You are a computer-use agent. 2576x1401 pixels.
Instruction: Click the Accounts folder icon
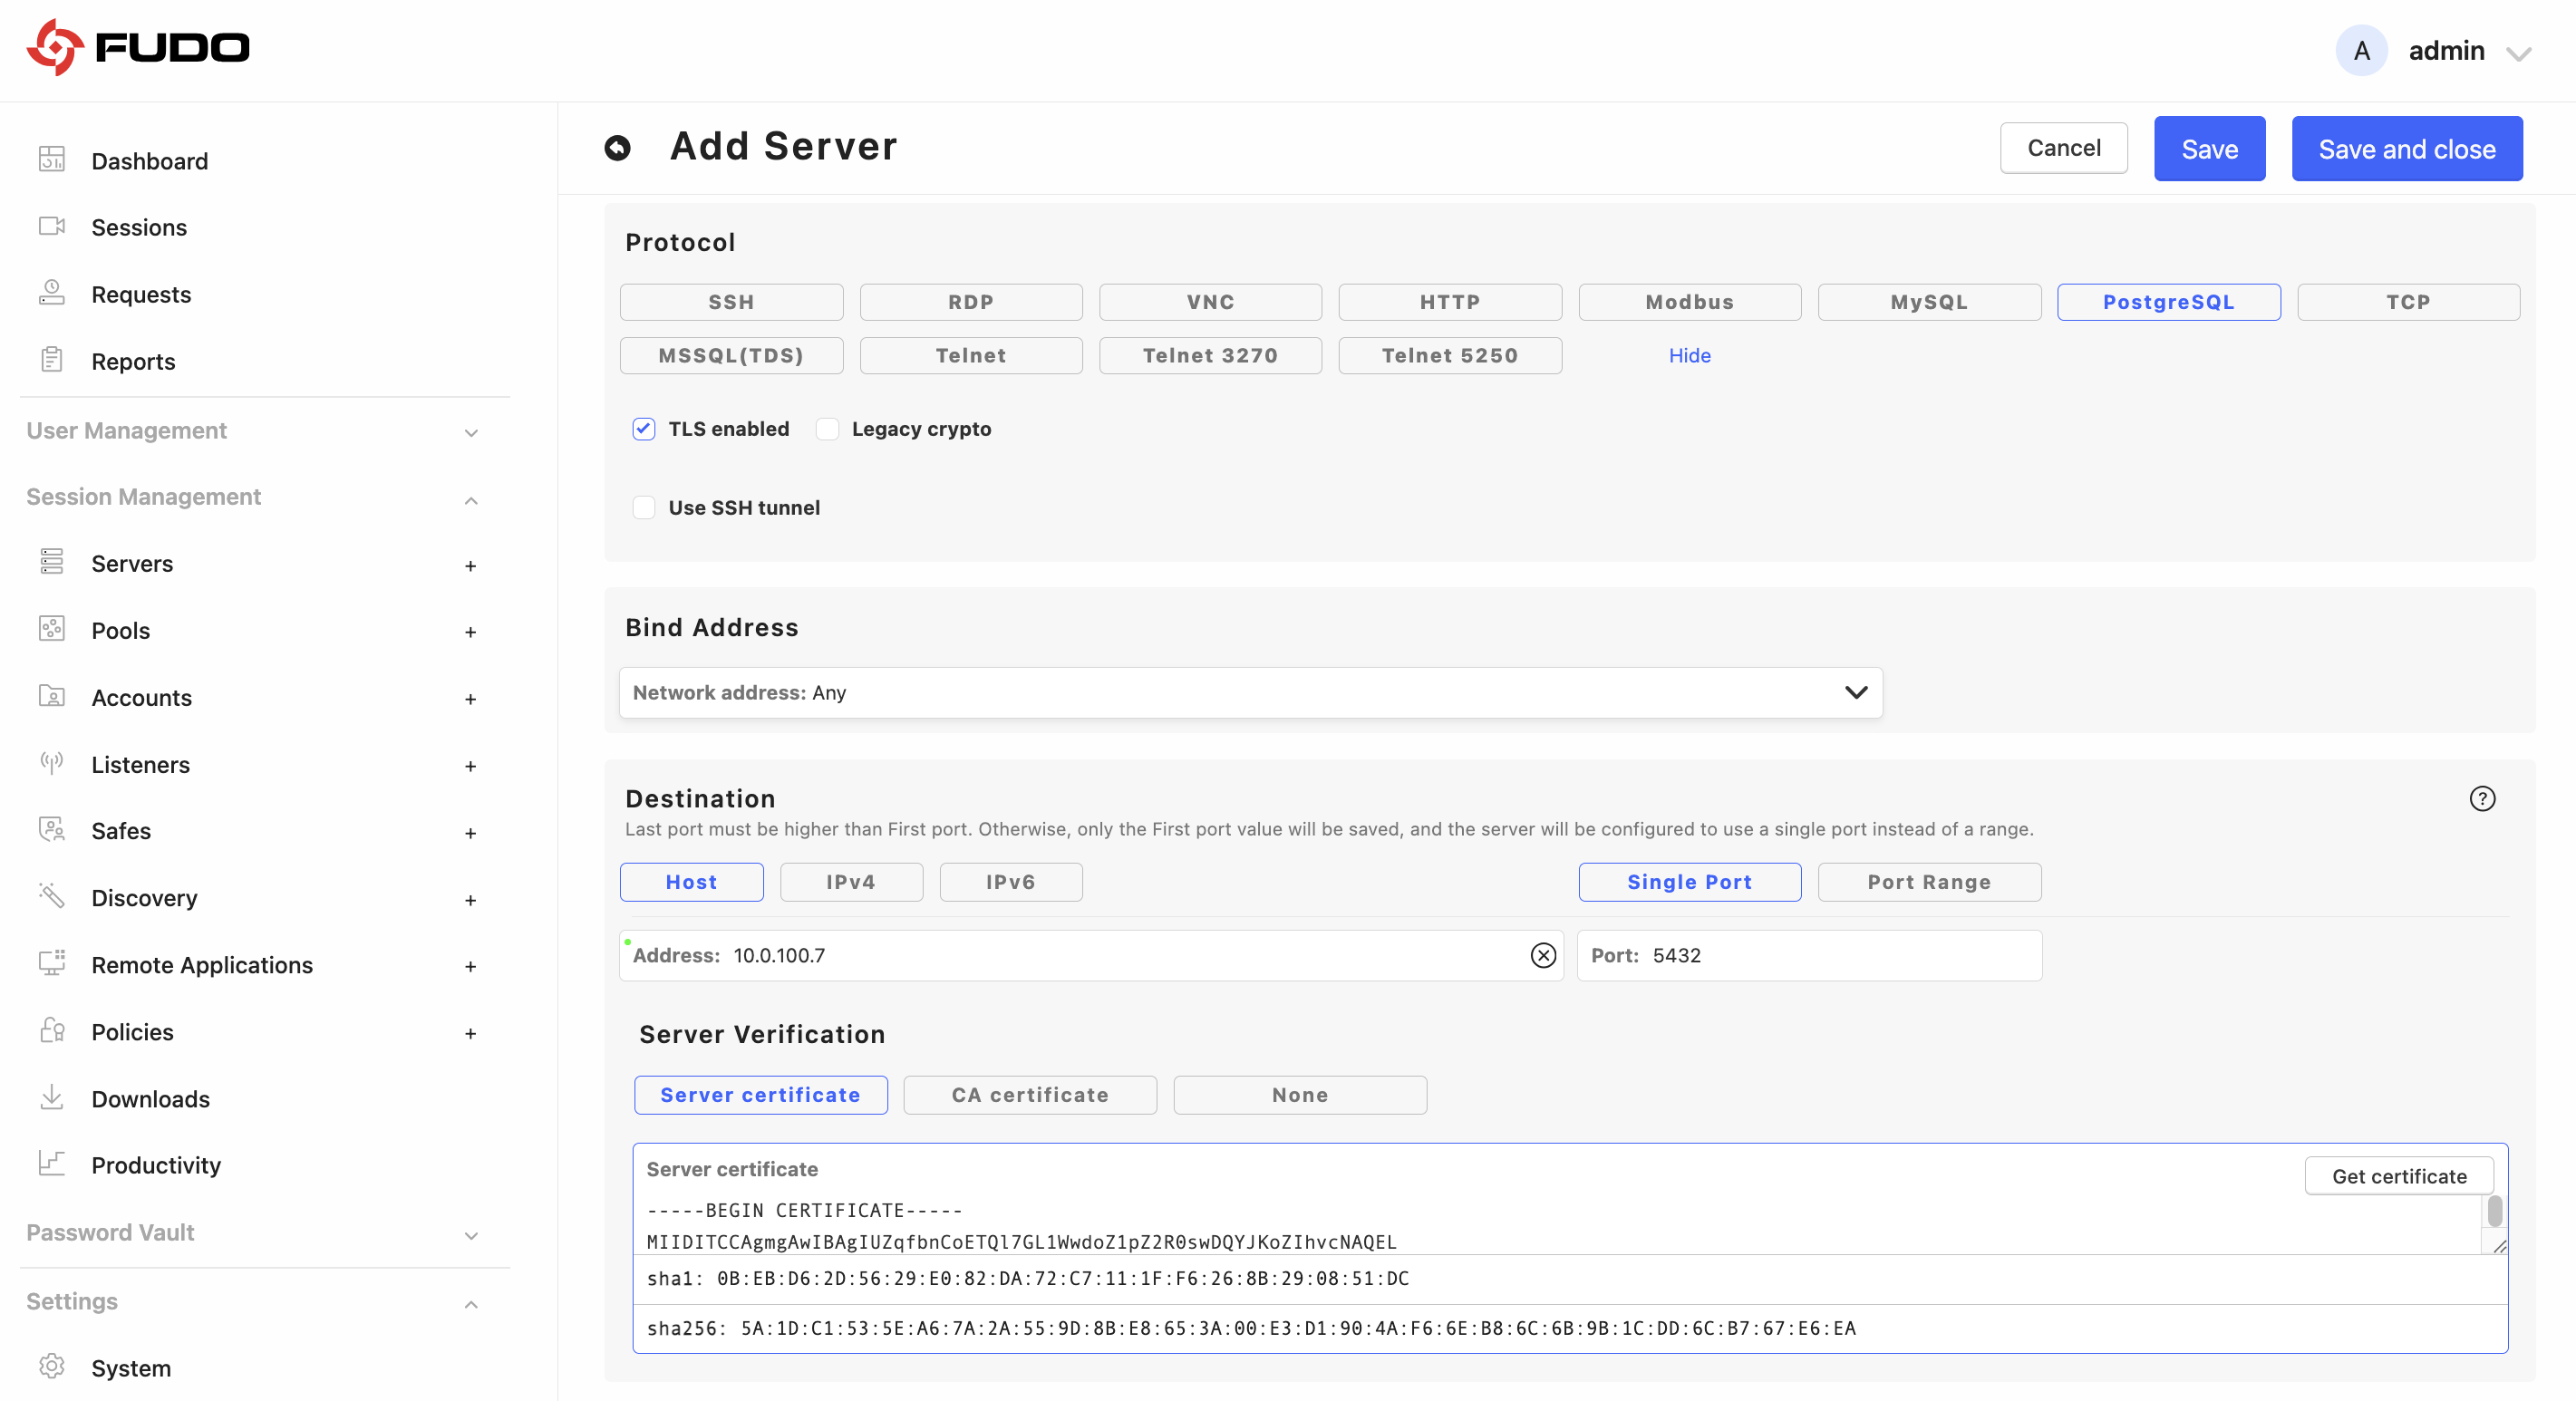coord(52,696)
